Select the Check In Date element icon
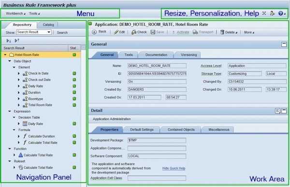 [25, 73]
